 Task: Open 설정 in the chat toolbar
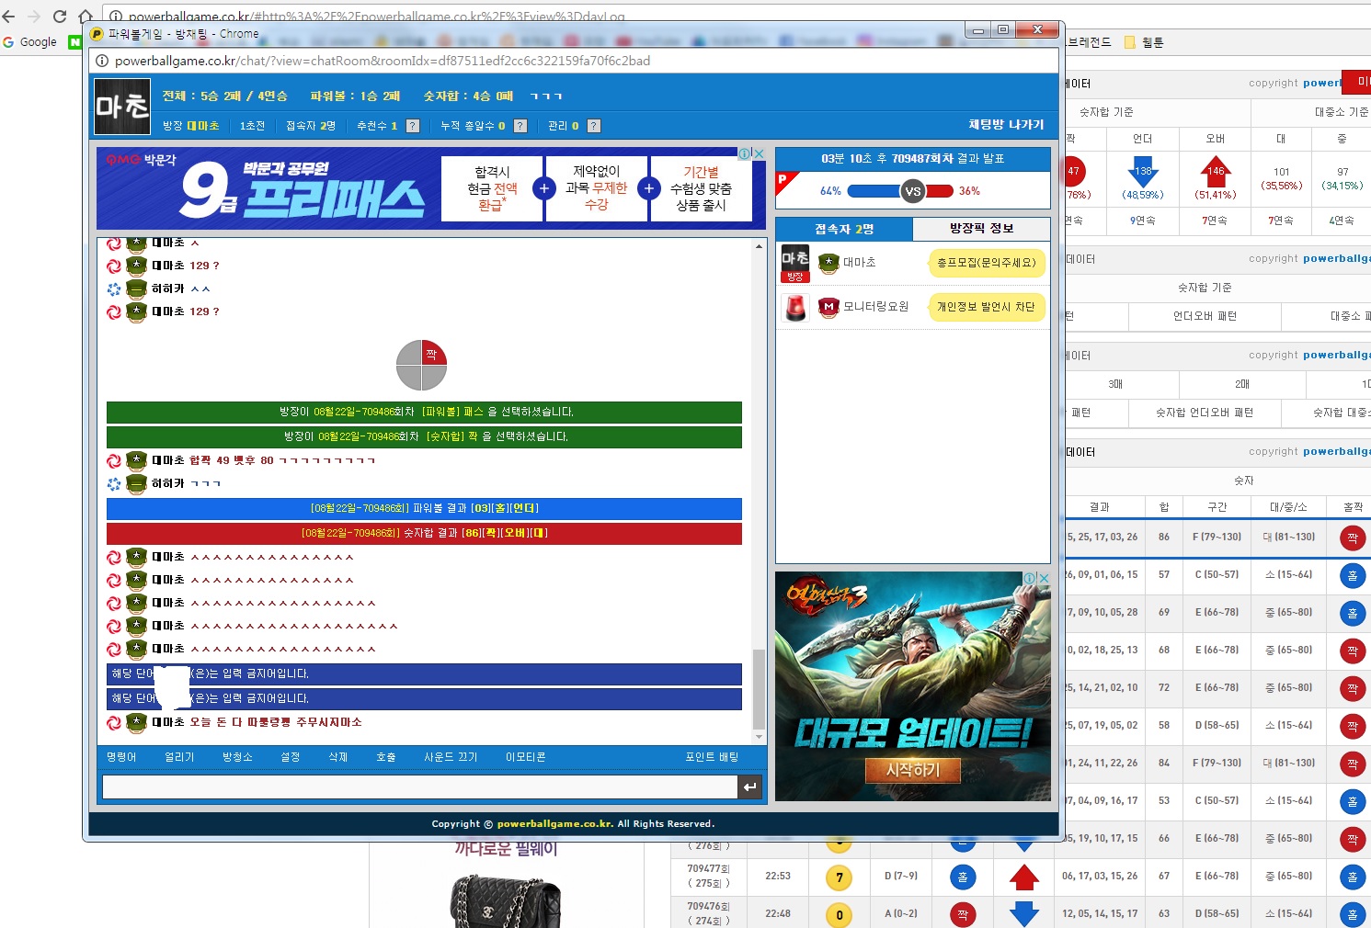(x=291, y=757)
